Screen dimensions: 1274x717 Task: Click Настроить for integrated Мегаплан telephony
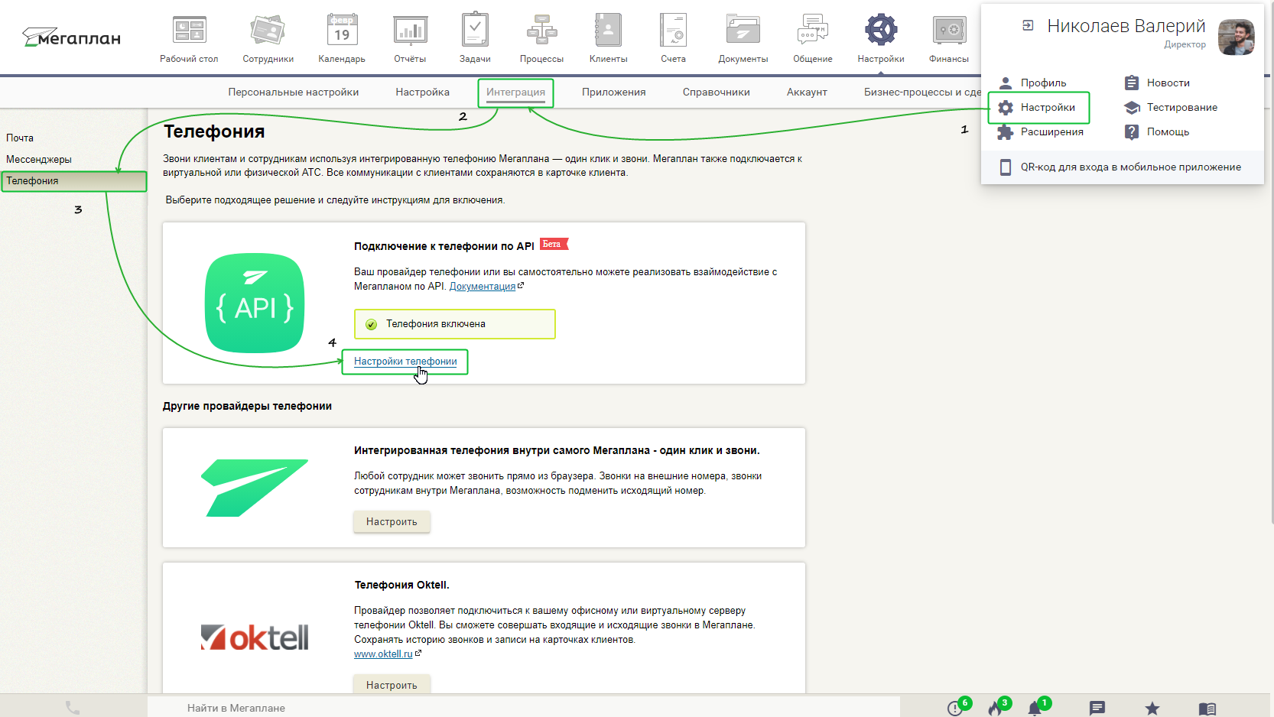pyautogui.click(x=392, y=521)
